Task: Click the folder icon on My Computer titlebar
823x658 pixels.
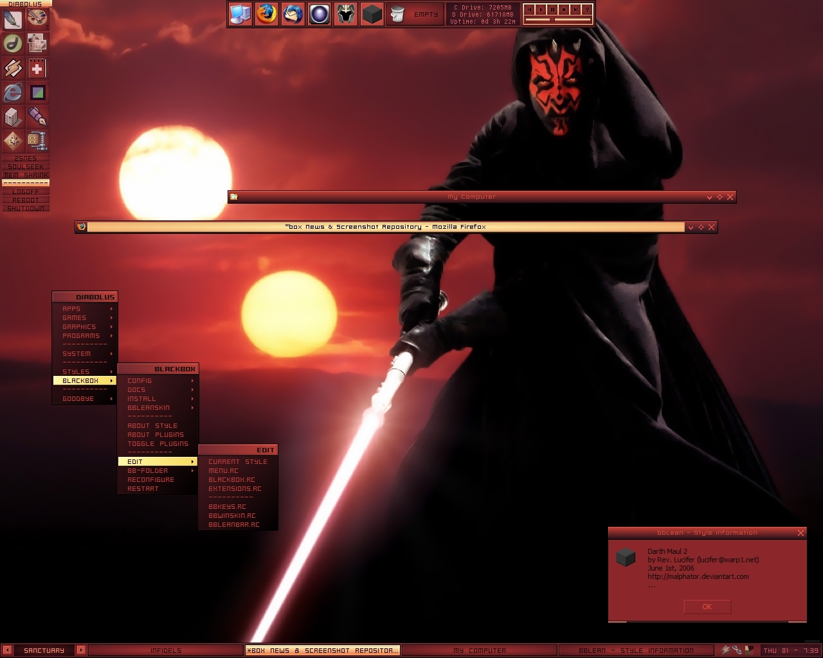Action: 234,197
